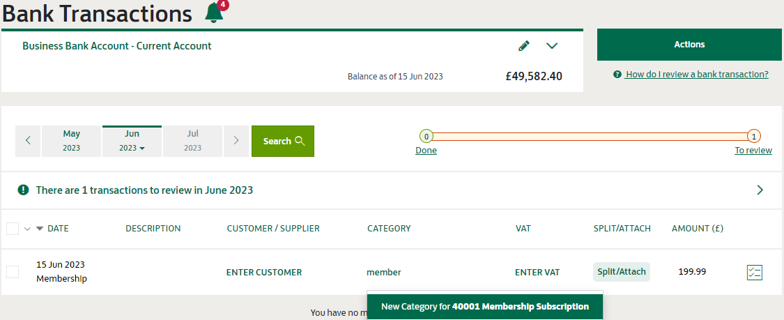Open the Actions button

pos(689,45)
